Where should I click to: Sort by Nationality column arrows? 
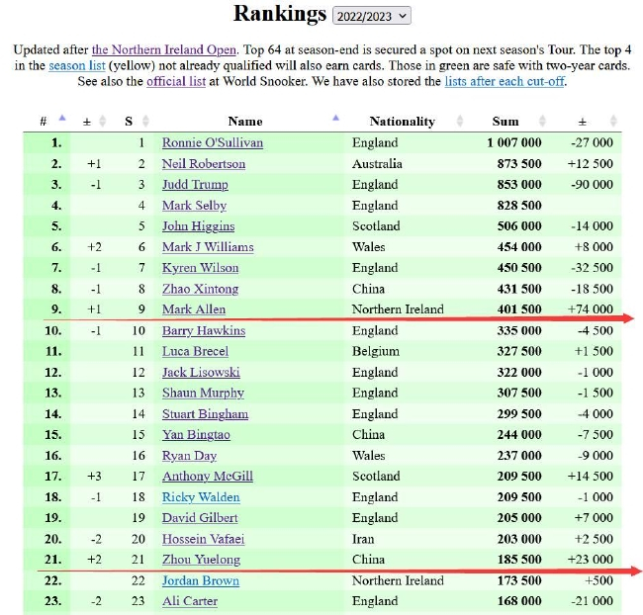pos(459,121)
